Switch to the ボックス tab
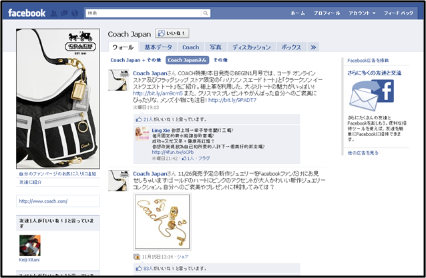Viewport: 426px width, 278px height. 291,47
